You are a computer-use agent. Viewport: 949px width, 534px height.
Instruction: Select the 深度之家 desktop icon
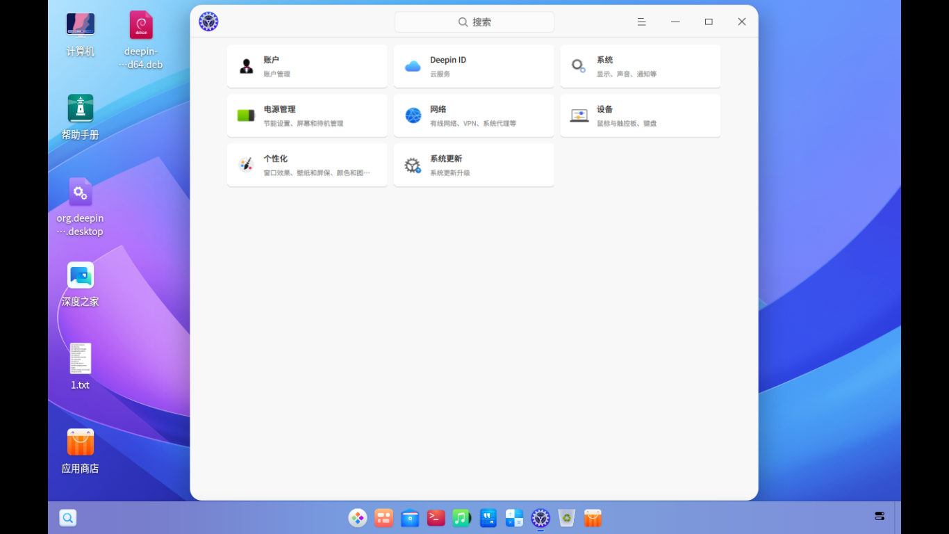pyautogui.click(x=81, y=284)
